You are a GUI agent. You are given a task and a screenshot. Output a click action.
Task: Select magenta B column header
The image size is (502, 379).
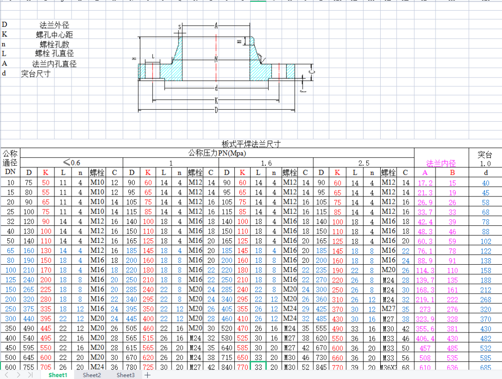tap(452, 173)
